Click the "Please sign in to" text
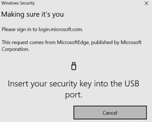The width and height of the screenshot is (152, 122). (20, 30)
